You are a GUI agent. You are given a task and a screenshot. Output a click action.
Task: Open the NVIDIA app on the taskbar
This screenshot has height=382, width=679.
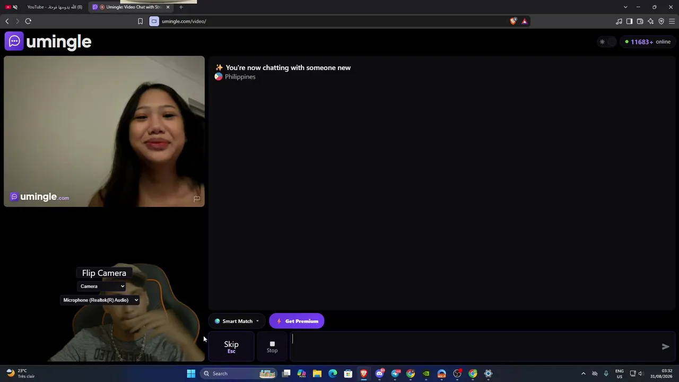pos(426,374)
